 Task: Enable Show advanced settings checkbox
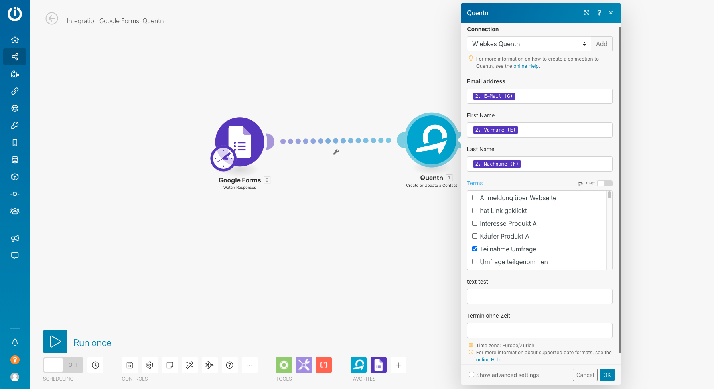[x=472, y=375]
